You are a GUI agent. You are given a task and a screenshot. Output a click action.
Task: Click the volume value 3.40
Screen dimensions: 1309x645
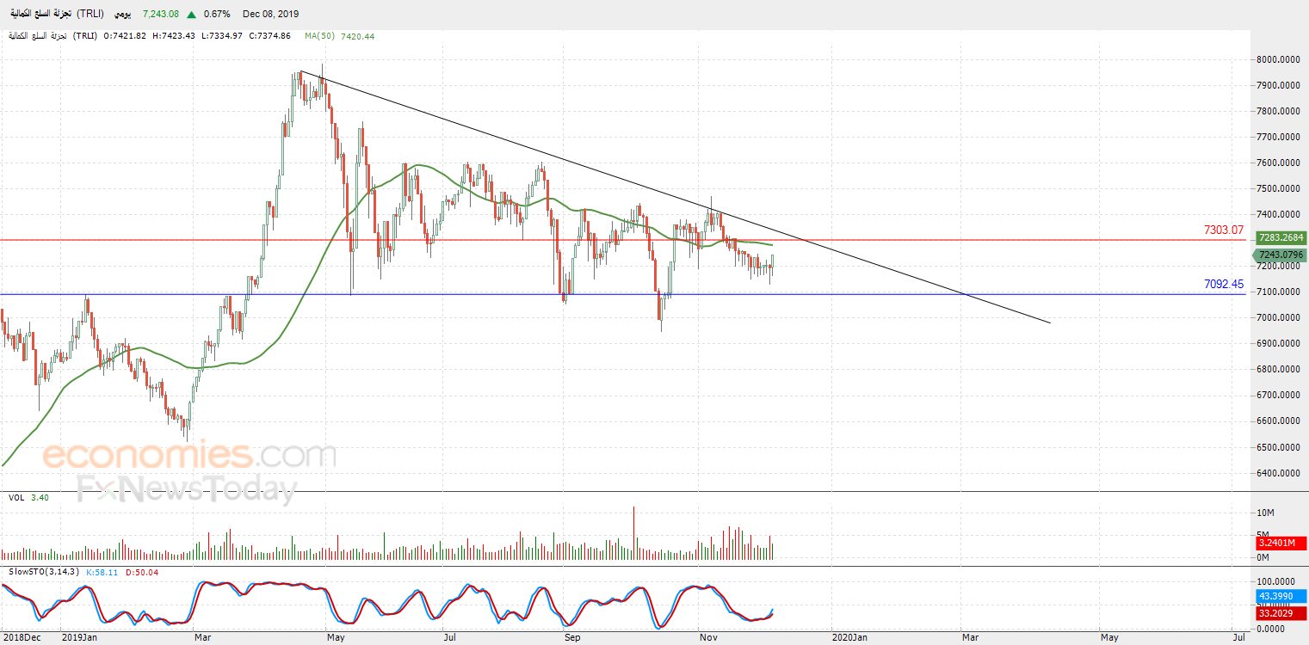[x=40, y=497]
